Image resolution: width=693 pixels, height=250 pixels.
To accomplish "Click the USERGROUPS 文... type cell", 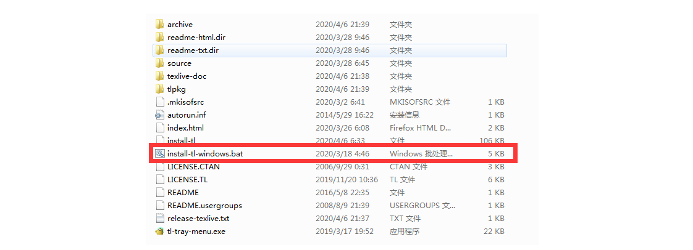I will [422, 206].
